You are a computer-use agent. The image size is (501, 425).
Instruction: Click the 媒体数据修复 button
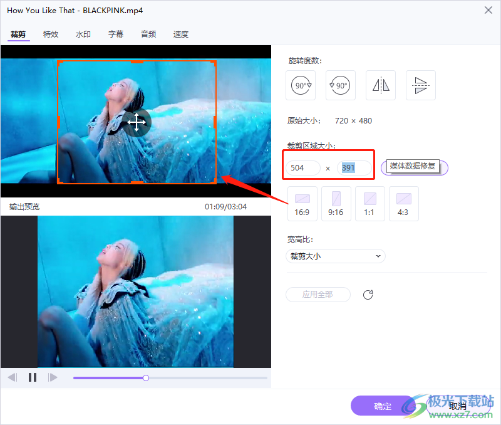(x=415, y=167)
